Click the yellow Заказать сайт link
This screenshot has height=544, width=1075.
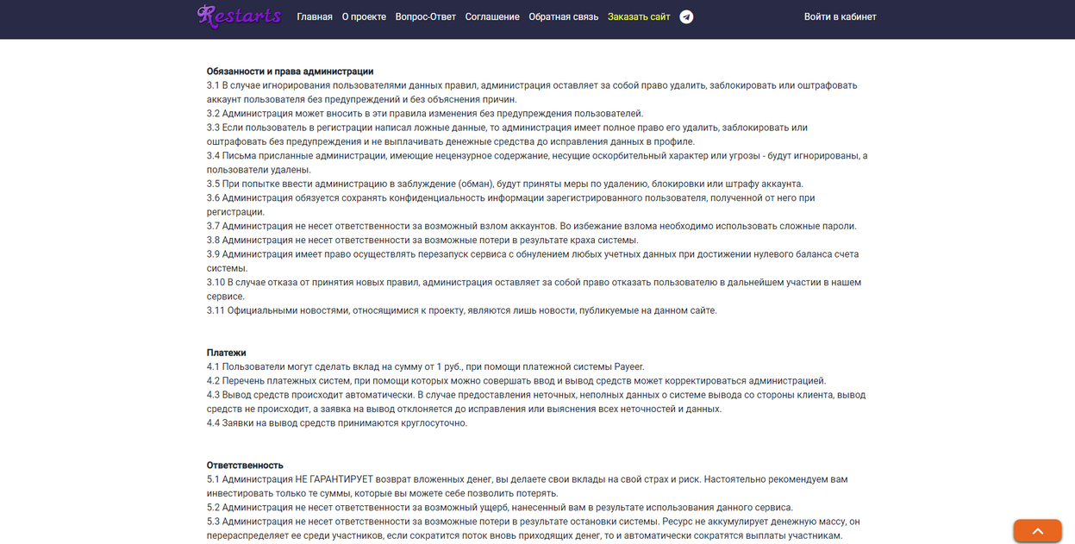639,16
